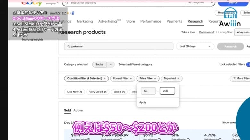Screen dimensions: 250x140
Task: Click the info icon next to Sell-through
Action: (x=220, y=140)
